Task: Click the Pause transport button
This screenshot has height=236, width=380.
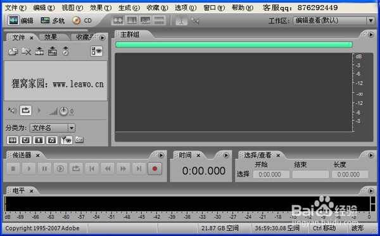Action: pos(44,168)
